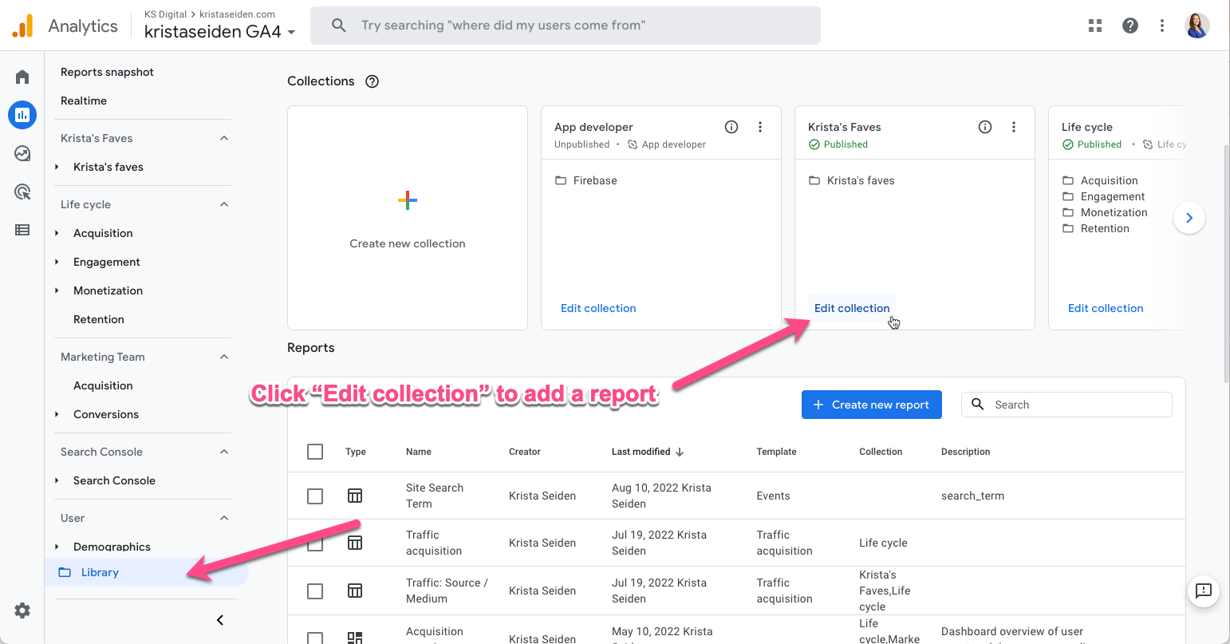Collapse the Marketing Team nav section
This screenshot has width=1230, height=644.
point(224,357)
